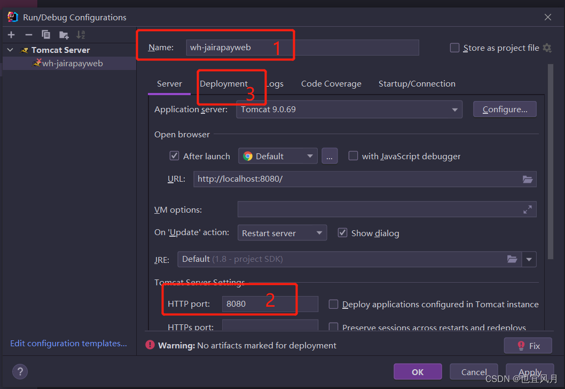Click Fix button for warning
565x389 pixels.
(x=528, y=345)
